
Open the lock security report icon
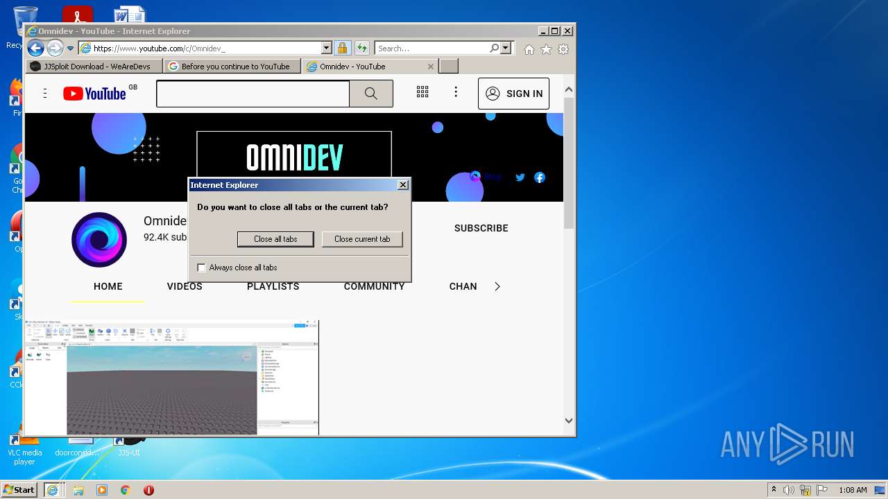coord(342,49)
